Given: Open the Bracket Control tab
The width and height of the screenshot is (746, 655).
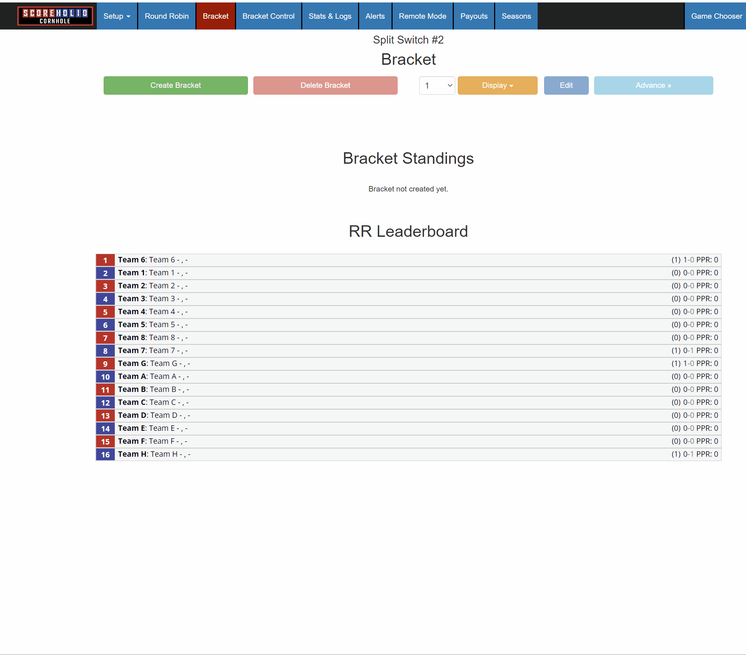Looking at the screenshot, I should [x=268, y=16].
